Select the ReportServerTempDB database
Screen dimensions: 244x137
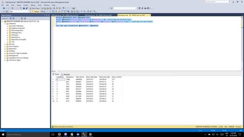coord(19,40)
